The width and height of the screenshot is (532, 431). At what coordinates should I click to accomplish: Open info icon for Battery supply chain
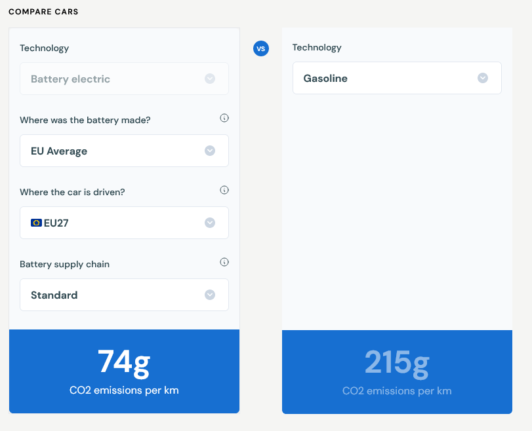tap(224, 262)
